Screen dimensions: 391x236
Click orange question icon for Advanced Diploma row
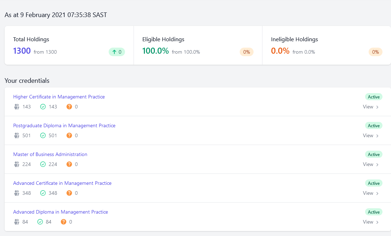(64, 222)
